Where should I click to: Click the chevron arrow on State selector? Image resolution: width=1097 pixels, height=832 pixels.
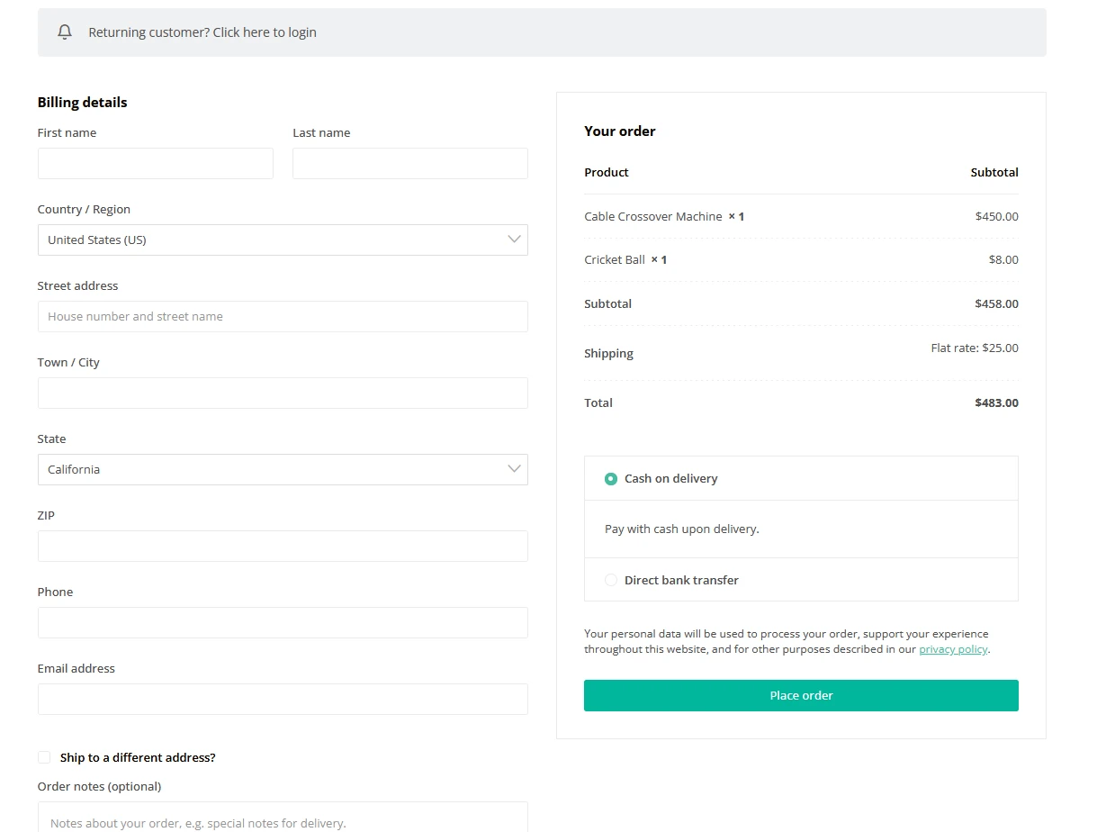point(514,470)
